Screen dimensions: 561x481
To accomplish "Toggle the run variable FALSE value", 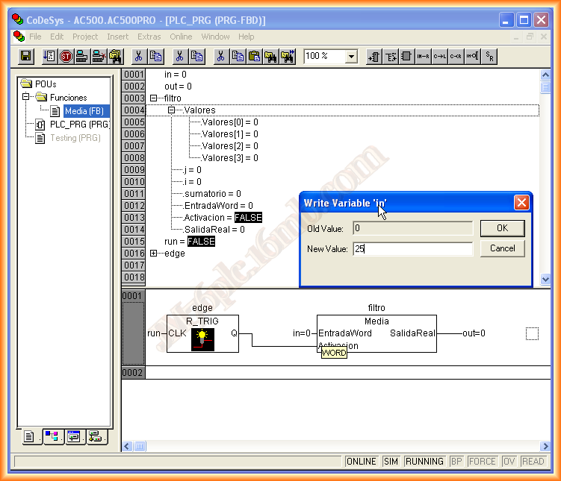I will click(x=201, y=242).
